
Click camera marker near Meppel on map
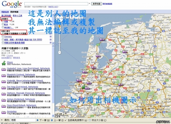[x=125, y=52]
